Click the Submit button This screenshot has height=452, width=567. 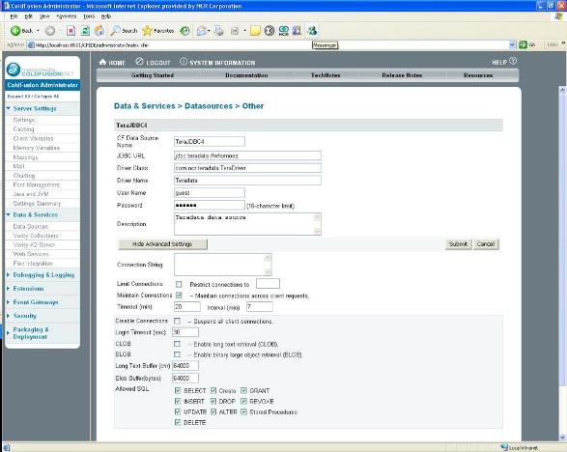[x=458, y=244]
